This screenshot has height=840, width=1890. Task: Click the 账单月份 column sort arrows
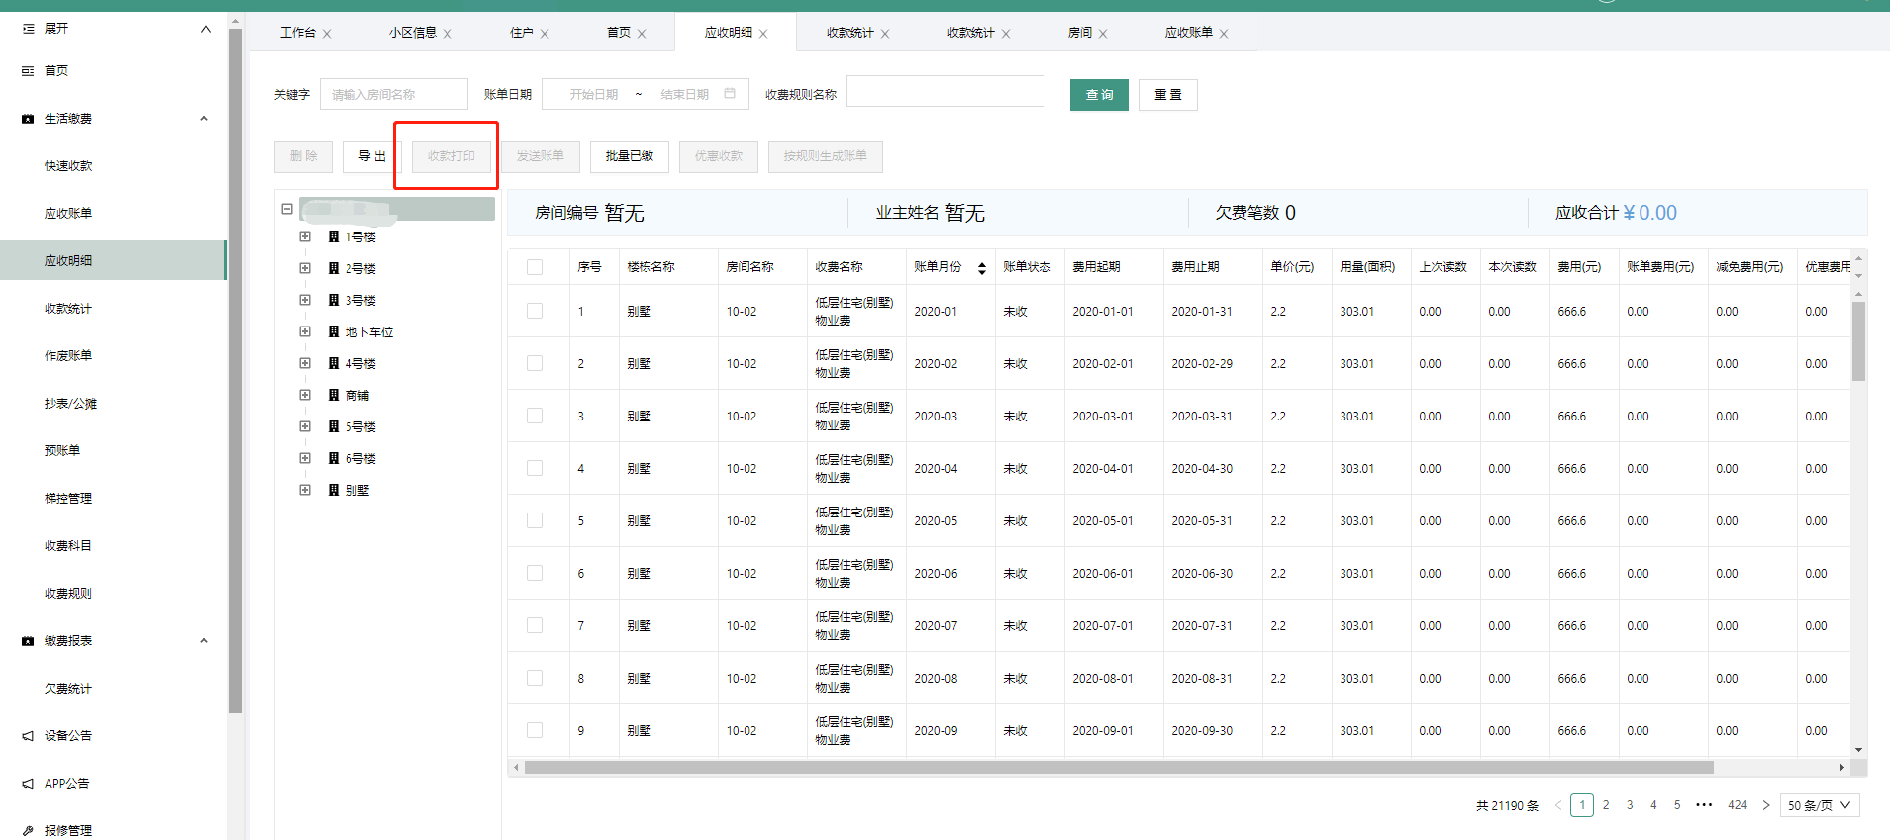[x=981, y=268]
